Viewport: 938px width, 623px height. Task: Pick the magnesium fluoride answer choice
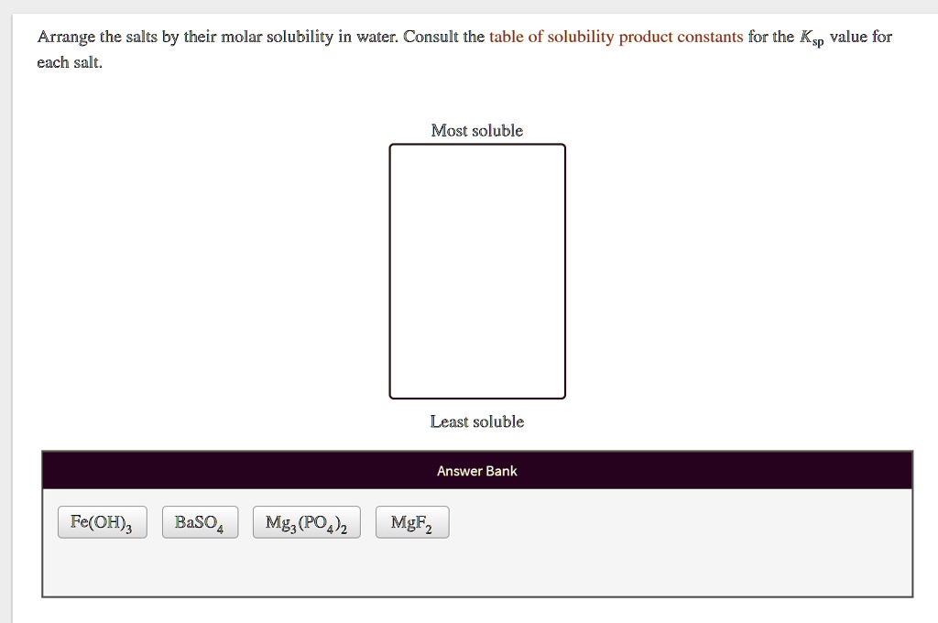(411, 521)
